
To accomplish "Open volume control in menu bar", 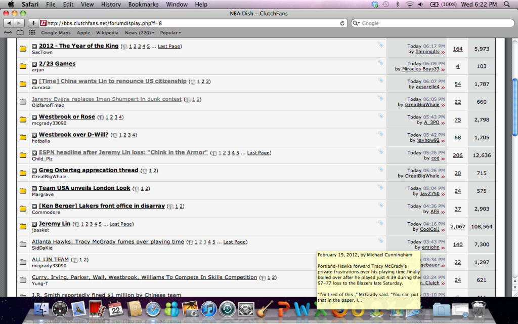I will point(420,4).
